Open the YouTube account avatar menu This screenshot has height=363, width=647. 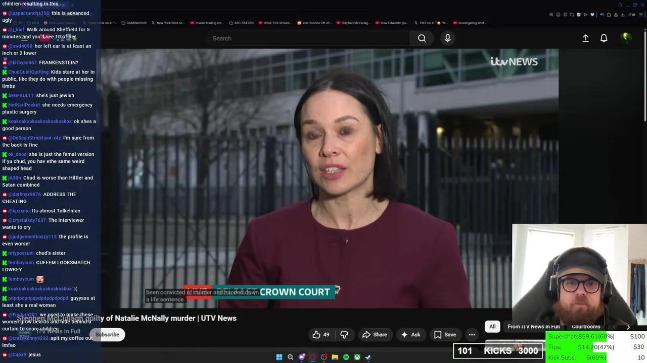point(625,38)
